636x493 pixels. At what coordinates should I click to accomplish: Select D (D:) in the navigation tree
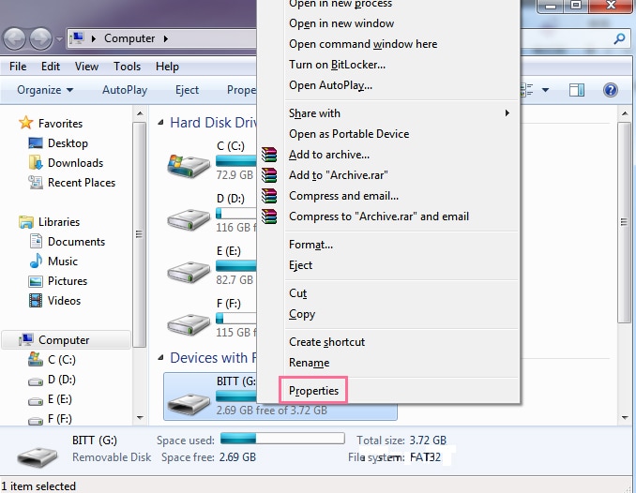click(62, 380)
